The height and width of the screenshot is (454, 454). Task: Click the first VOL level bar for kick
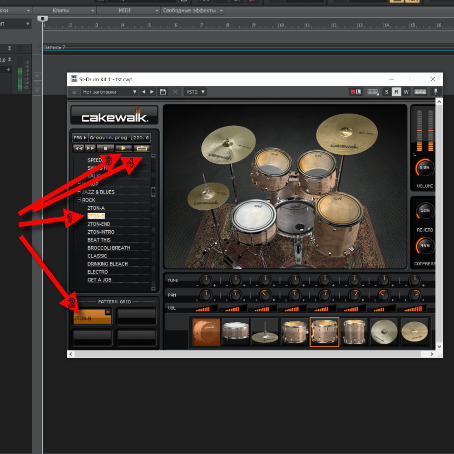(206, 308)
